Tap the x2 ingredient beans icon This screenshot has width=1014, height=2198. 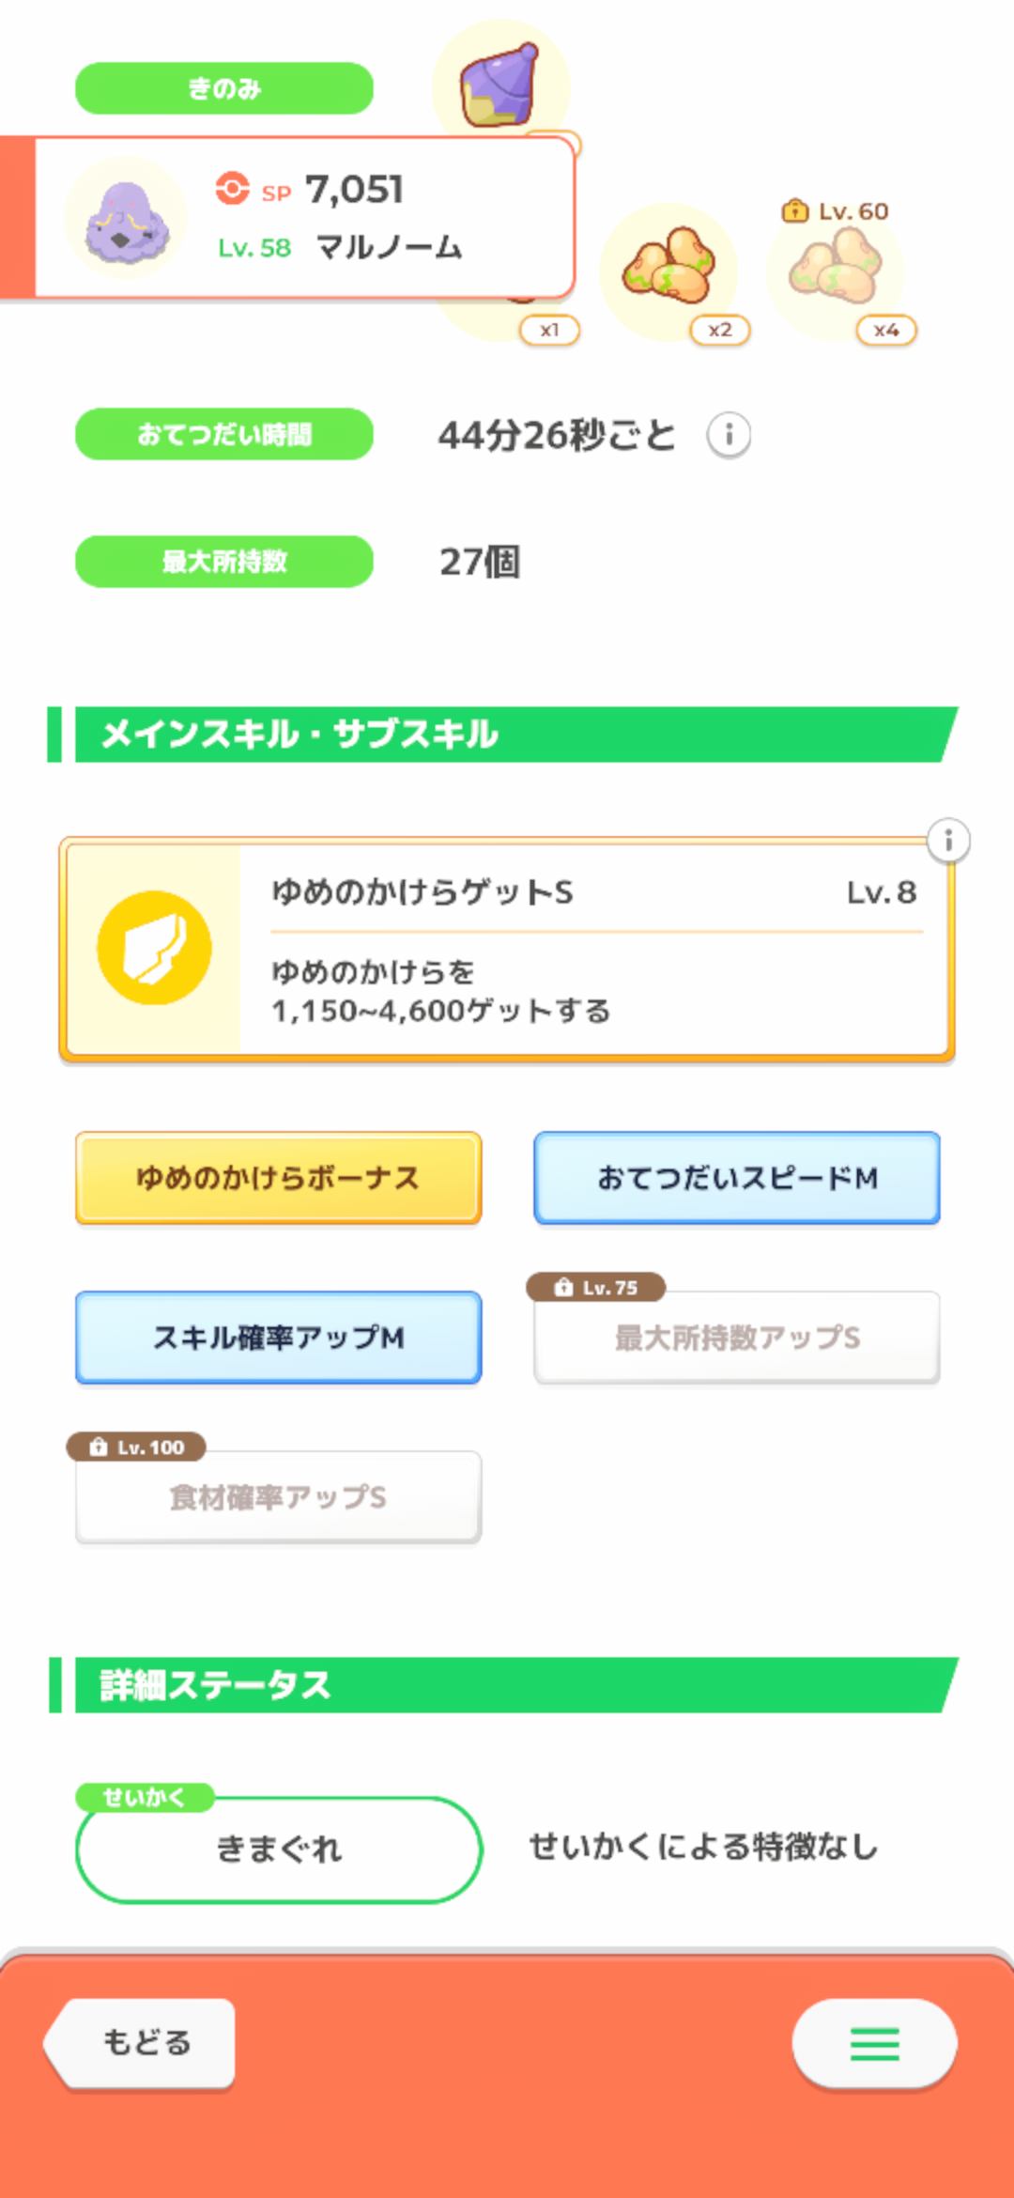click(x=669, y=270)
